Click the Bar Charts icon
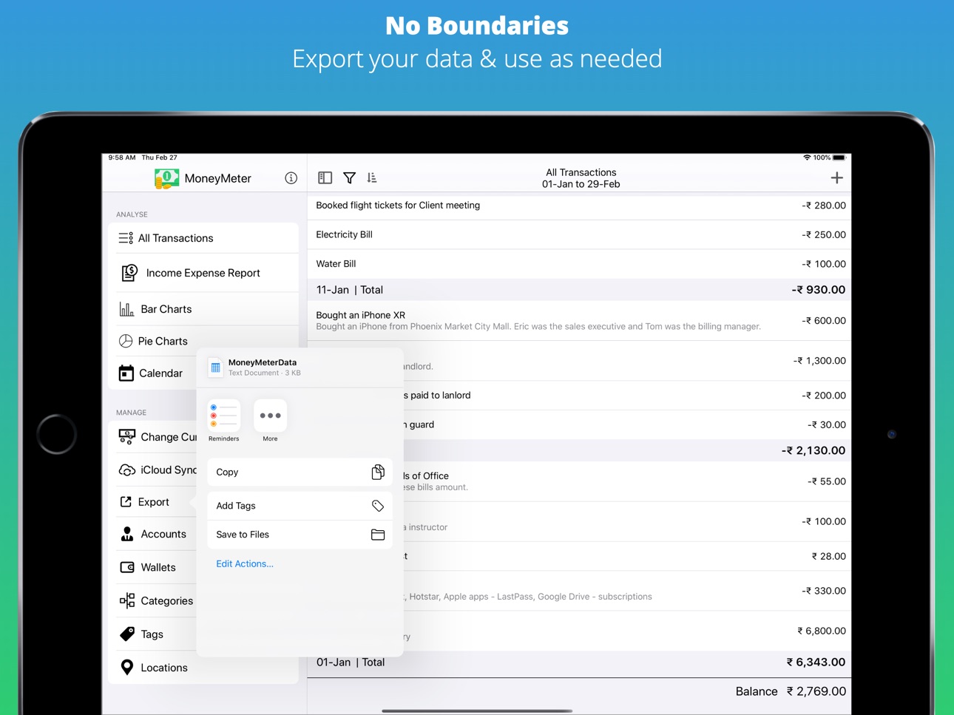The height and width of the screenshot is (715, 954). (126, 309)
